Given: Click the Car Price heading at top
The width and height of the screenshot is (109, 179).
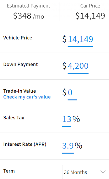Looking at the screenshot, I should click(90, 6).
